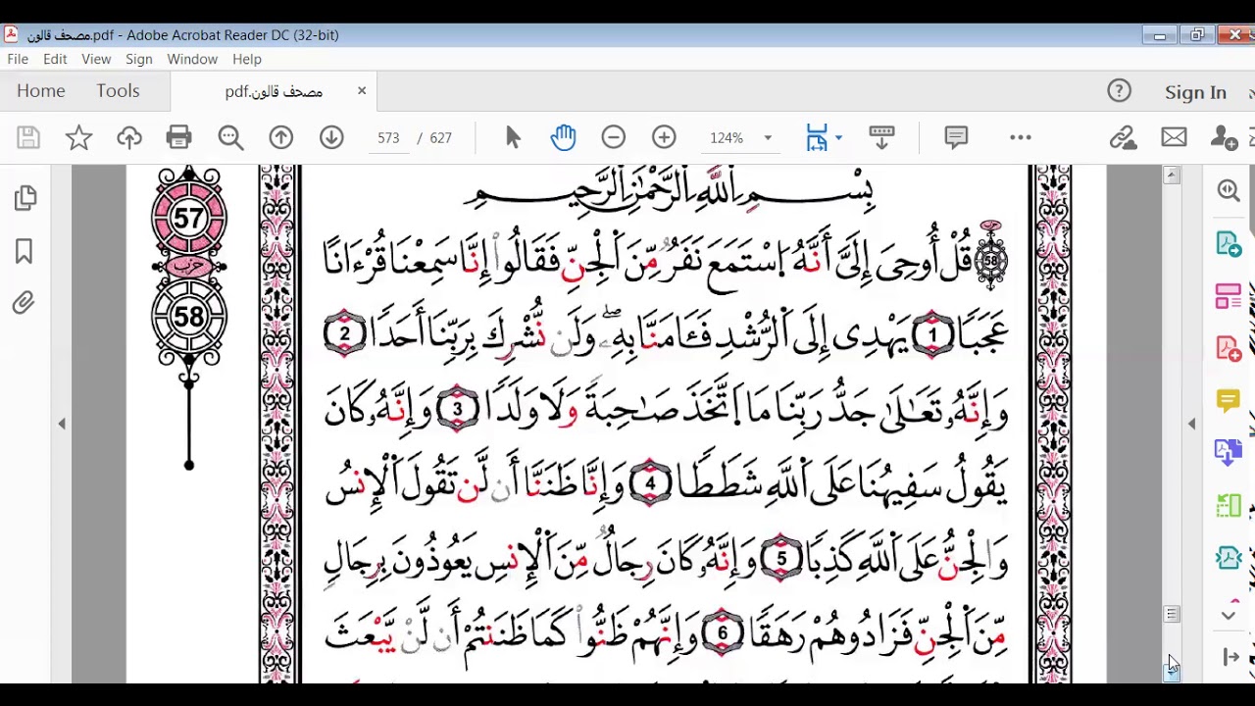
Task: Open the Export PDF tool in the sidebar
Action: click(x=1229, y=244)
